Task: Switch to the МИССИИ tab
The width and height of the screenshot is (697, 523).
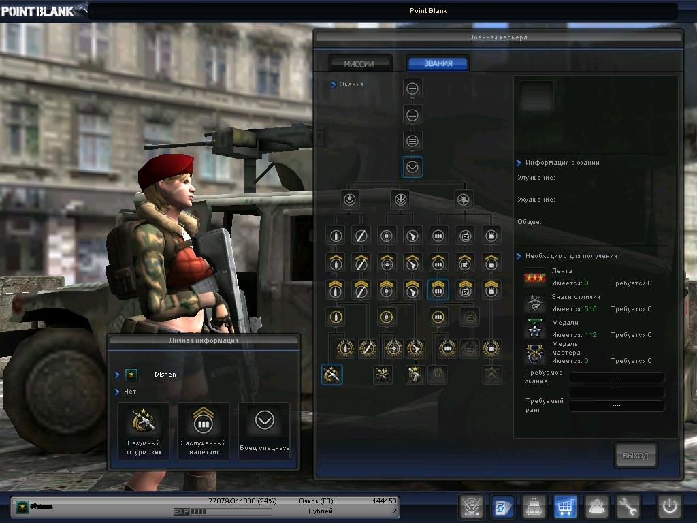Action: [359, 63]
